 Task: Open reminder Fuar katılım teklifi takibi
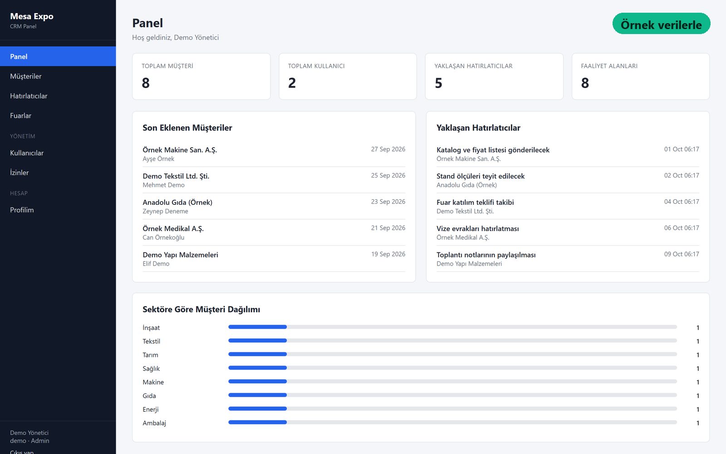point(475,202)
